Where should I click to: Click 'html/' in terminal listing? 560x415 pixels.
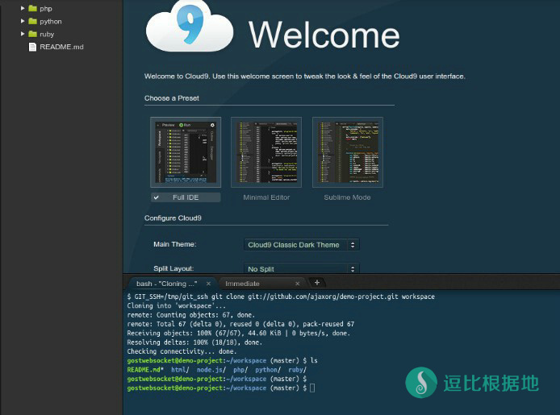180,370
